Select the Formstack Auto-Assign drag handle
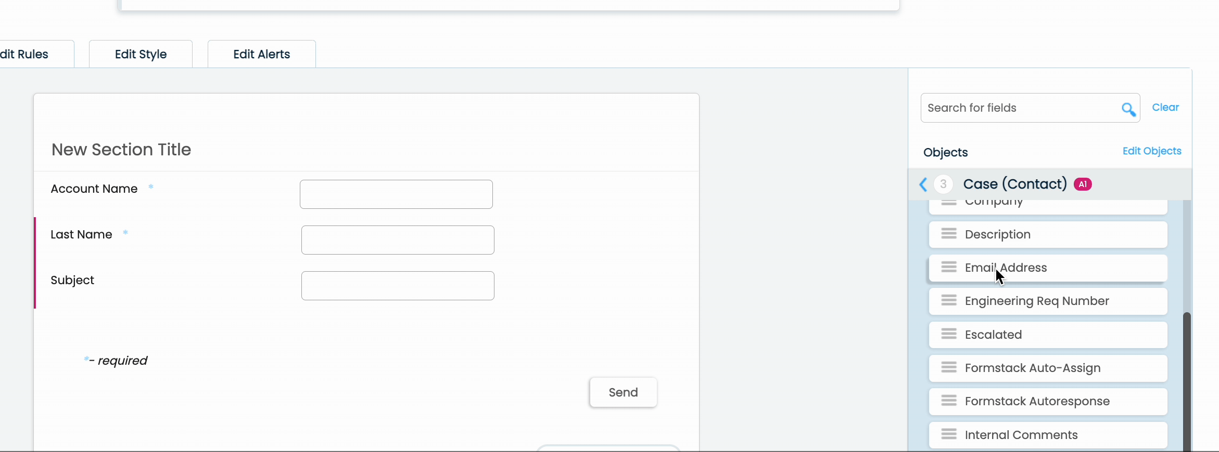1219x452 pixels. (949, 368)
